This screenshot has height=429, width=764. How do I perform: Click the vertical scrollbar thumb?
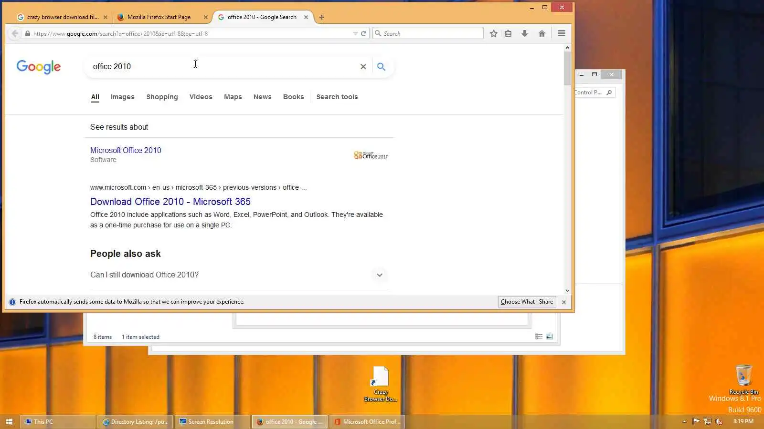pyautogui.click(x=568, y=69)
